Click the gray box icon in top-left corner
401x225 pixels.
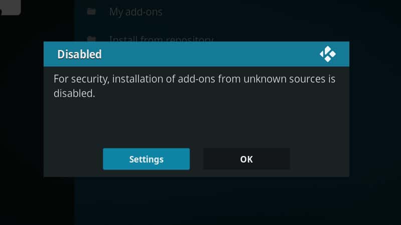10,7
